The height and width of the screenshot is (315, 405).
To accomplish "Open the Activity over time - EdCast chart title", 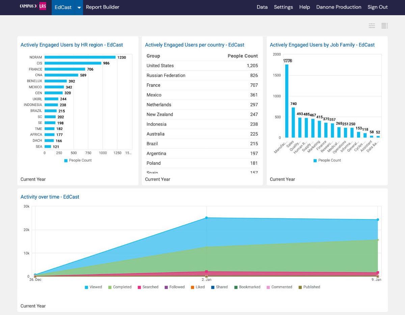I will [x=50, y=197].
